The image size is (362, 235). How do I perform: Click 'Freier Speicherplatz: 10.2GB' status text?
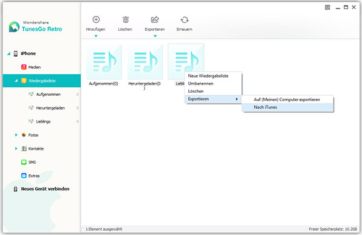coord(332,229)
